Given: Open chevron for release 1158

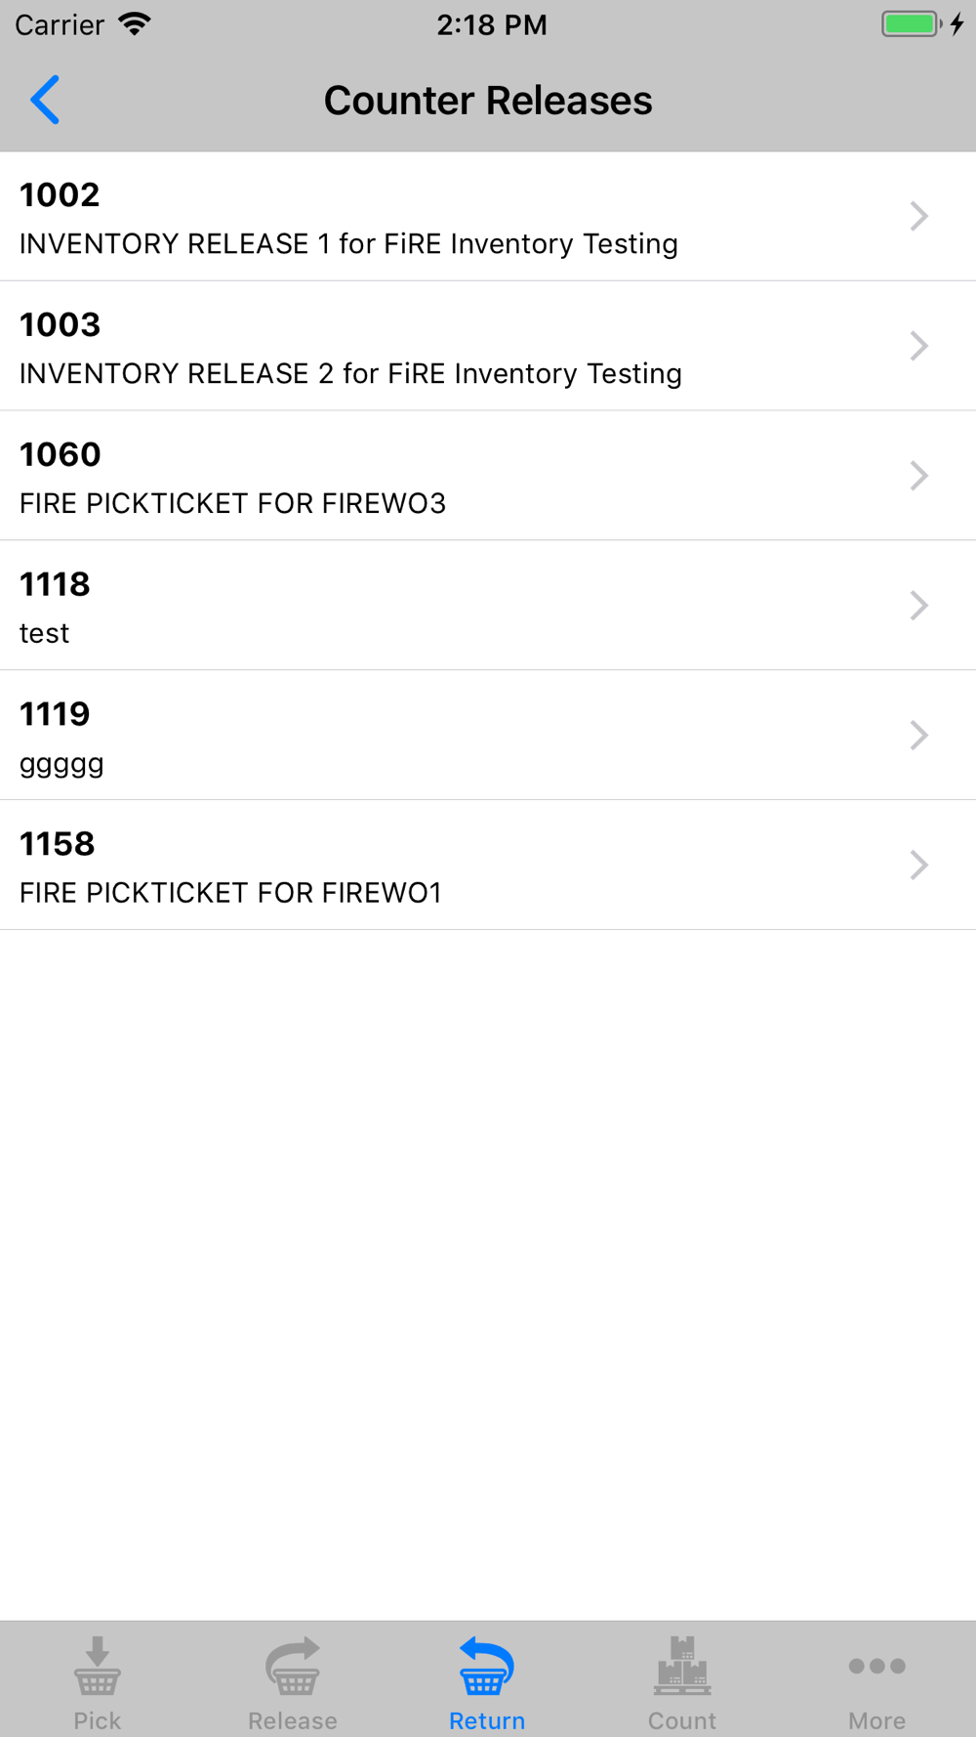Looking at the screenshot, I should coord(918,865).
